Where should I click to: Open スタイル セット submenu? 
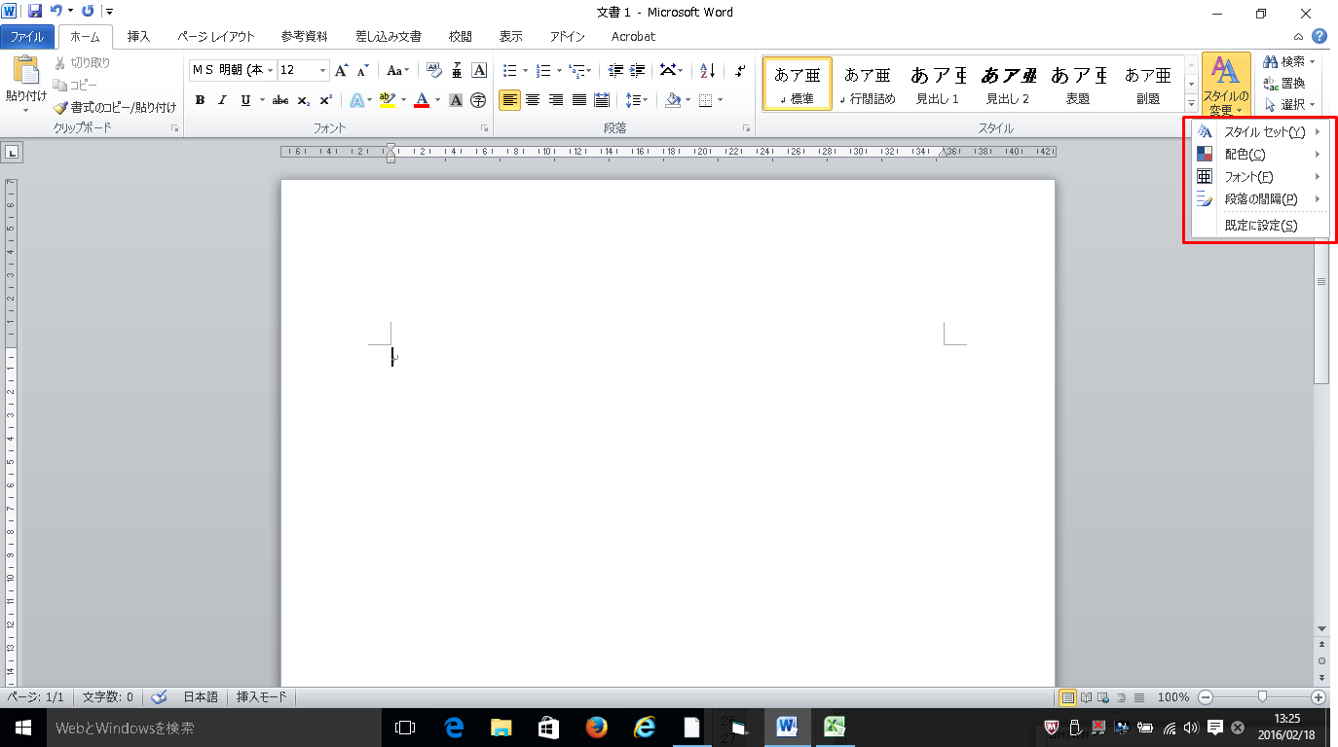point(1260,131)
